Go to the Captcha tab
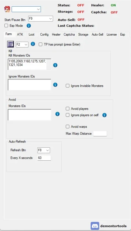Image resolution: width=131 pixels, height=231 pixels. tap(69, 34)
